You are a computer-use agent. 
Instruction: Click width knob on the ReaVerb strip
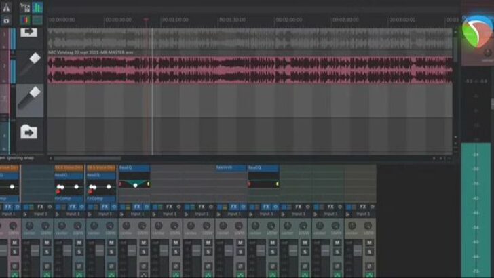tap(239, 226)
